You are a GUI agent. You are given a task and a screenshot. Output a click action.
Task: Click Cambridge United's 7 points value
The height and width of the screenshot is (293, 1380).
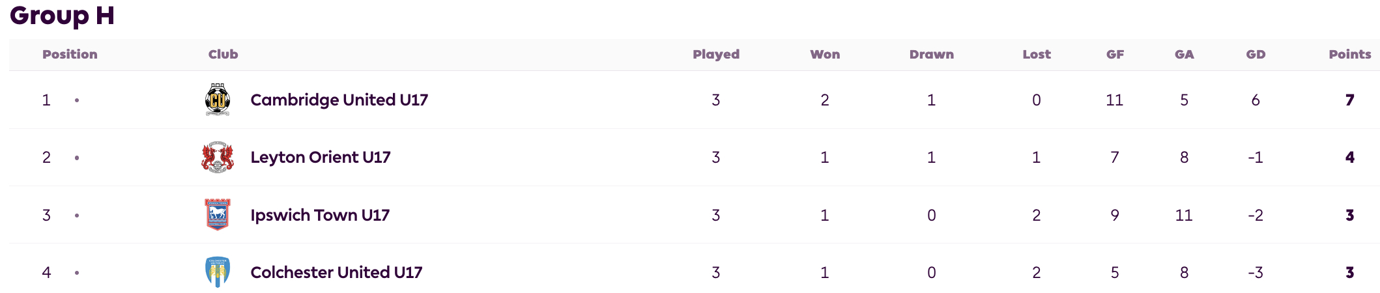(x=1350, y=100)
